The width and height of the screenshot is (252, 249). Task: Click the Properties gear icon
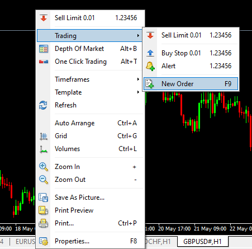coord(44,241)
